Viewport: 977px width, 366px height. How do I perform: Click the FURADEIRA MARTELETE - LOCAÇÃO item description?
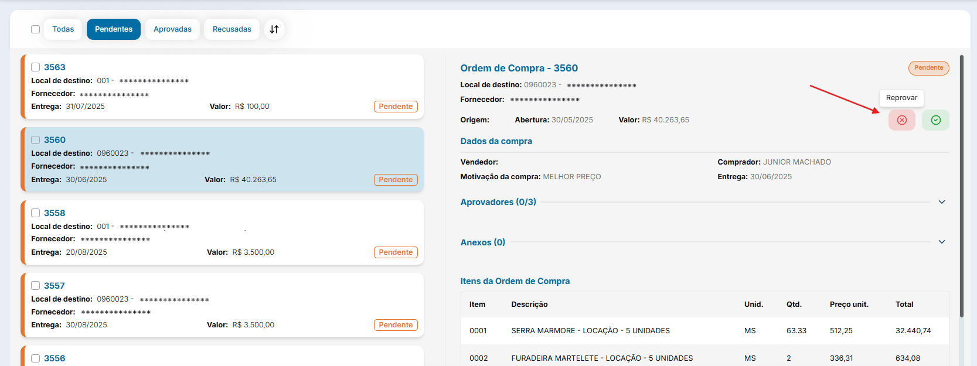tap(602, 358)
